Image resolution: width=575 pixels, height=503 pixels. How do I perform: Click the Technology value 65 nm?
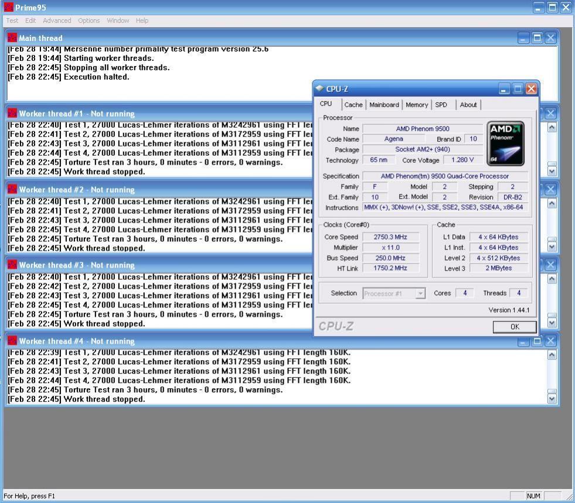click(379, 160)
